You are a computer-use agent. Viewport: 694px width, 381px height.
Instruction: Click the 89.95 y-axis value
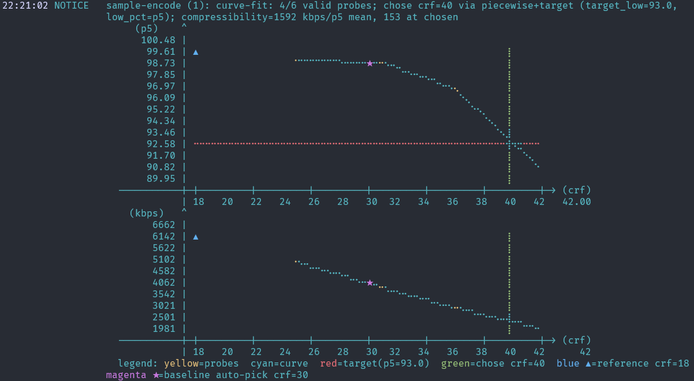(x=161, y=179)
